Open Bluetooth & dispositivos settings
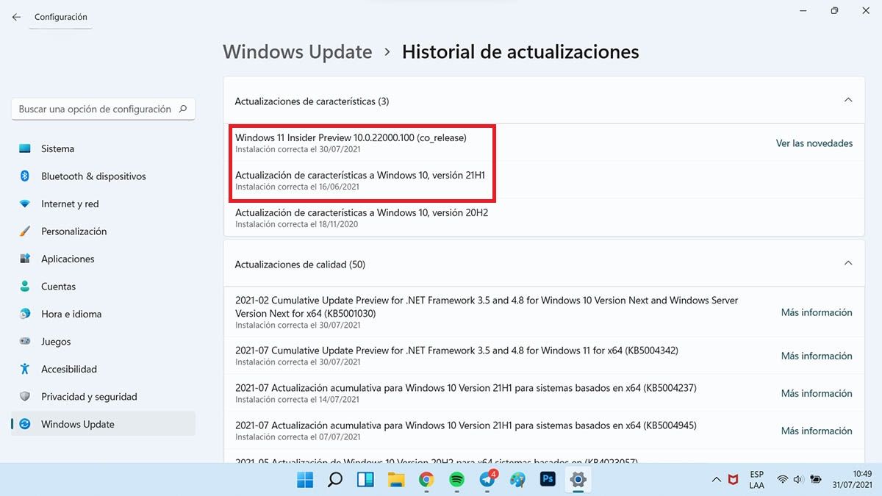882x496 pixels. pyautogui.click(x=103, y=176)
